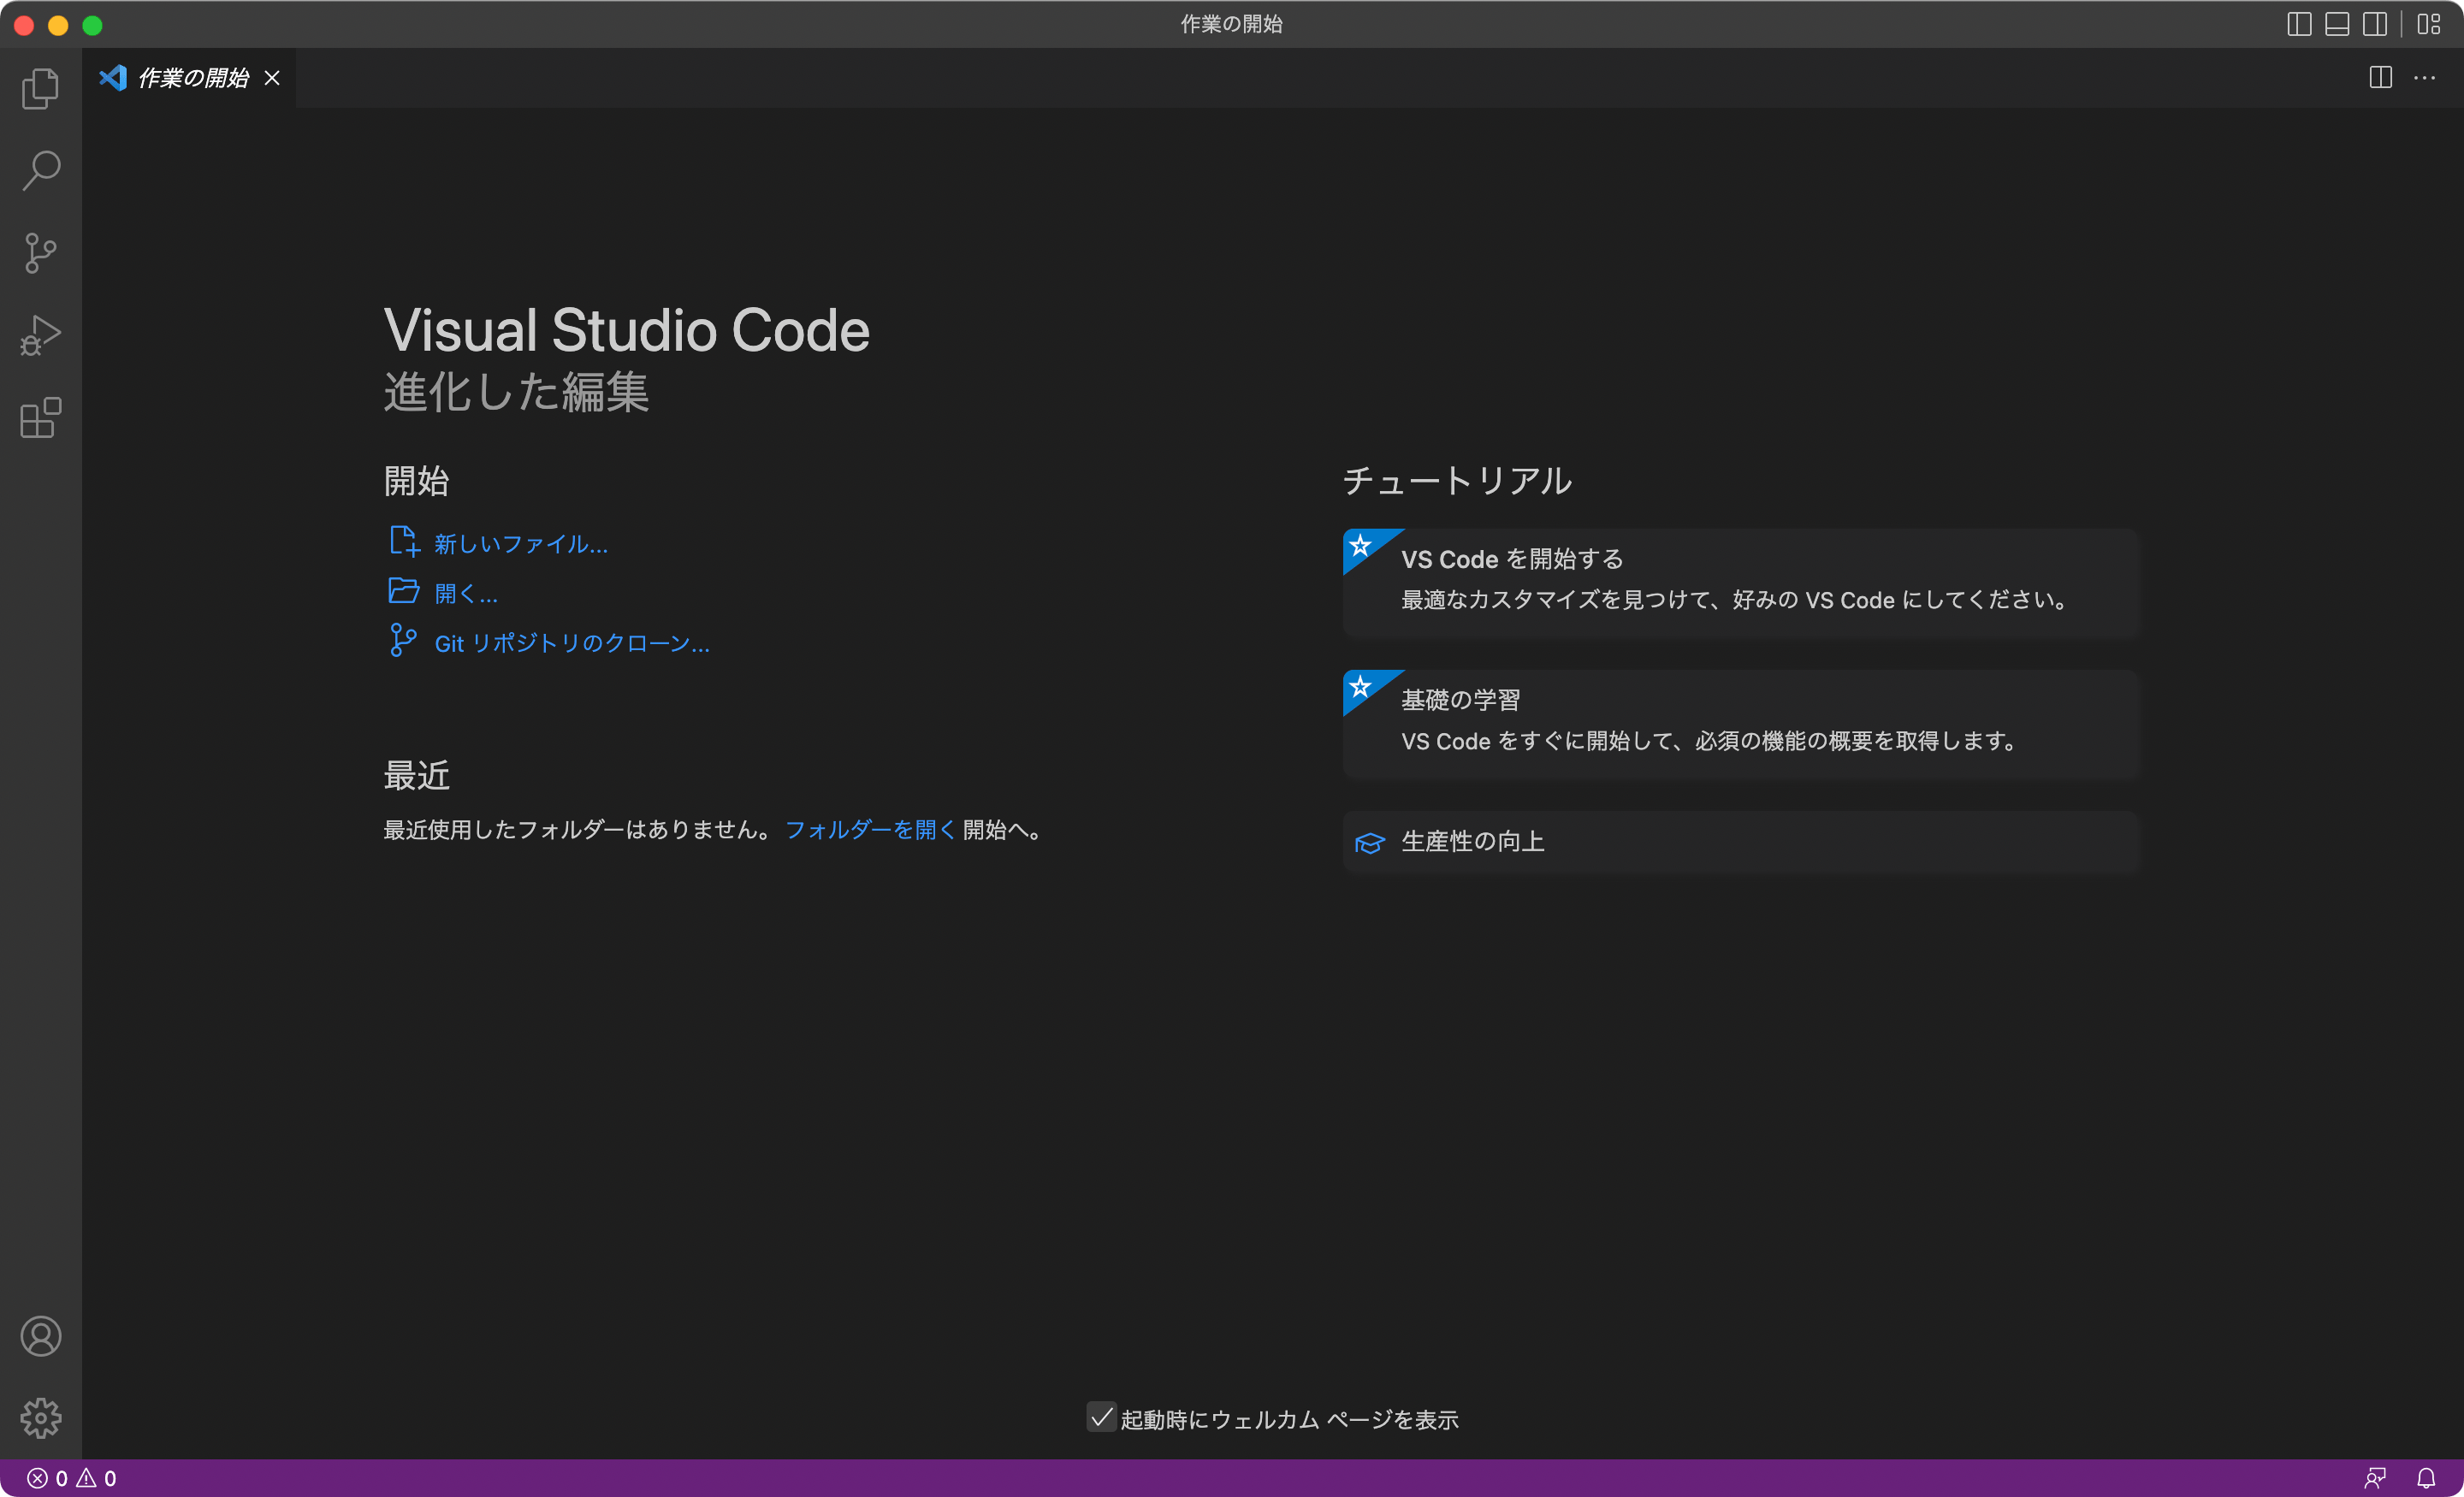Open the Accounts menu icon
The image size is (2464, 1497).
[40, 1336]
